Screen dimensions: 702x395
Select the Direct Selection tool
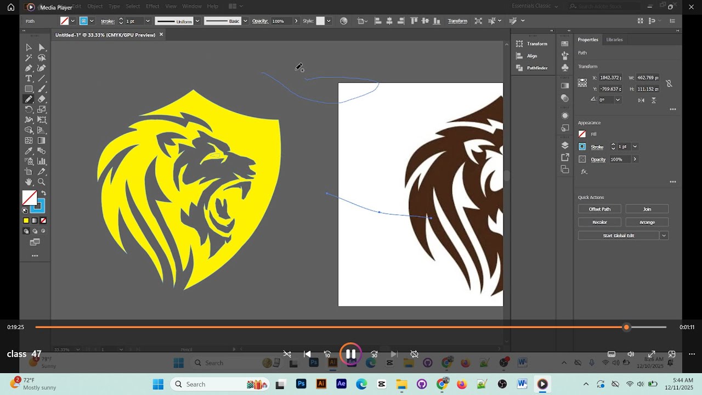pos(42,47)
